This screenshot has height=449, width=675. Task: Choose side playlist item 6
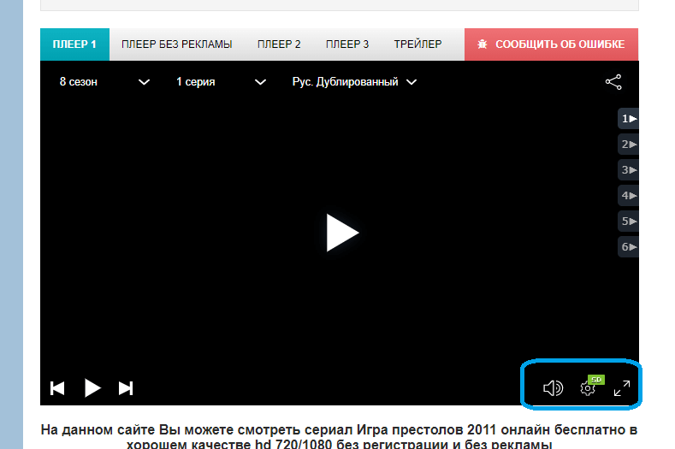tap(629, 247)
